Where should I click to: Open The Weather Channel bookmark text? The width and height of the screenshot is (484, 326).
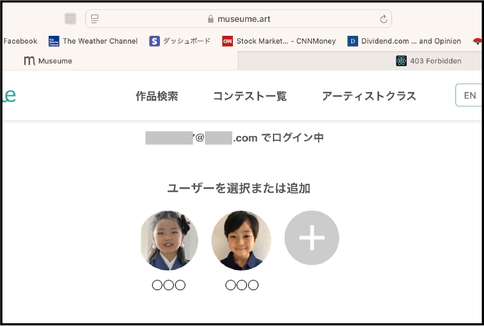point(100,41)
